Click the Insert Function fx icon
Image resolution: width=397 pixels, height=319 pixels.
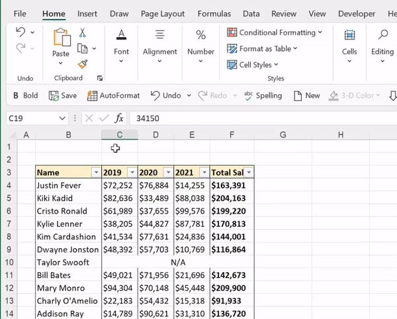[x=119, y=118]
